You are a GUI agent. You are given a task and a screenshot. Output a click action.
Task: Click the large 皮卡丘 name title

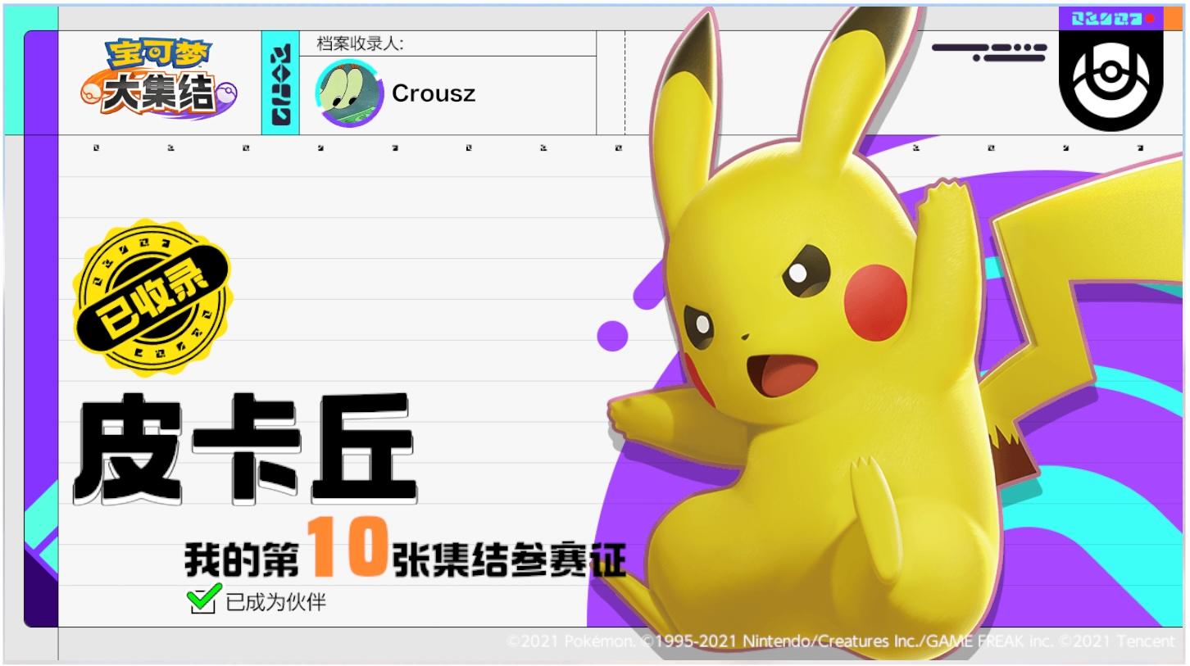(x=245, y=448)
